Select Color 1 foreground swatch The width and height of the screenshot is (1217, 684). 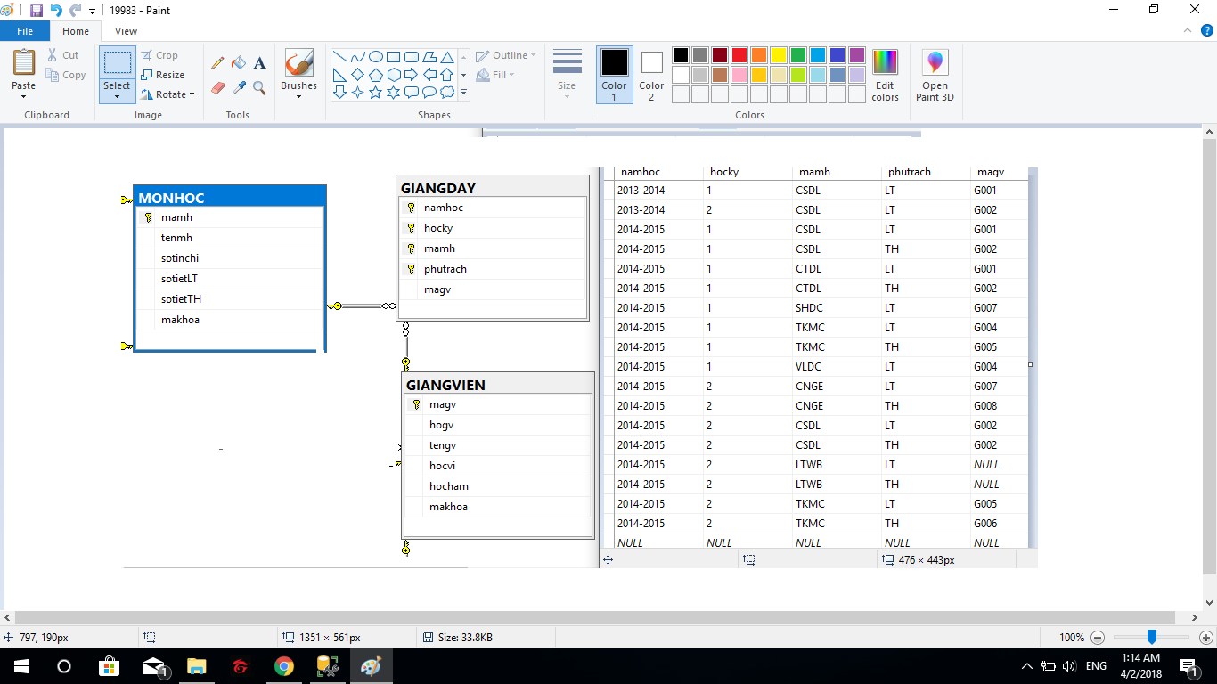614,75
